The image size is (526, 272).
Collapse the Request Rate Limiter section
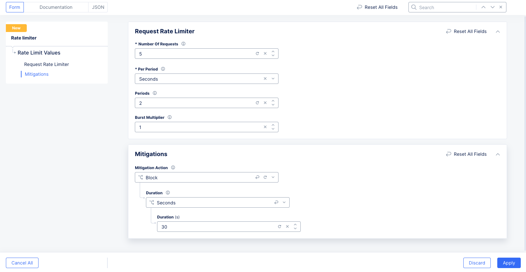pyautogui.click(x=498, y=32)
